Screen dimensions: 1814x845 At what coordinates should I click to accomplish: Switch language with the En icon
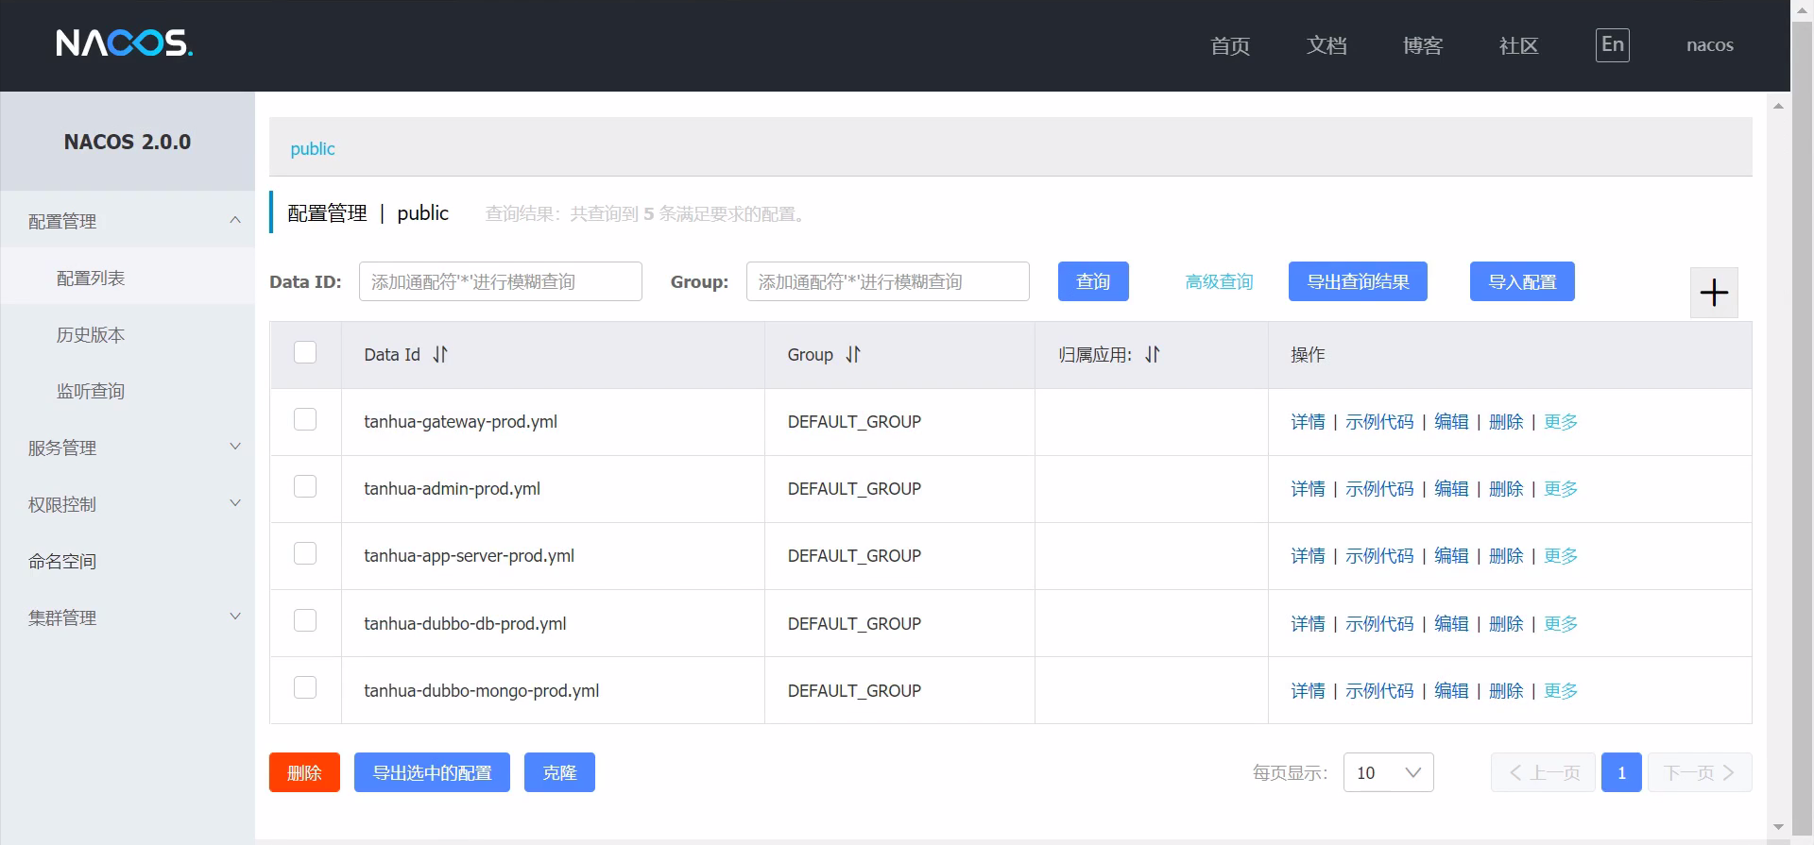[1613, 44]
